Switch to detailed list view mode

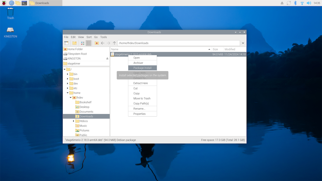[x=89, y=43]
